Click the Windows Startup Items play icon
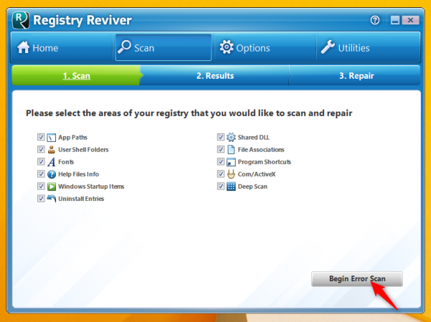 point(52,186)
